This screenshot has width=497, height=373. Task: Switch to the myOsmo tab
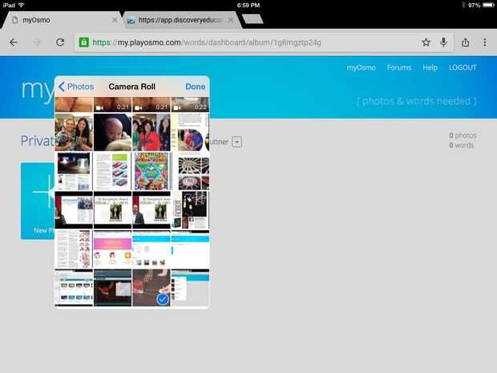(x=62, y=20)
